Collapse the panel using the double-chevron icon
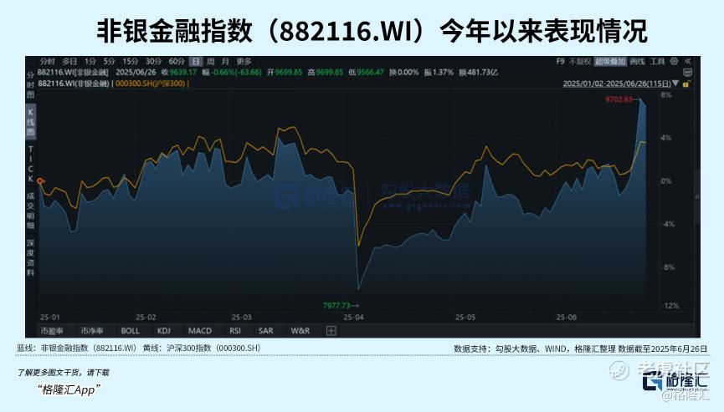 687,61
